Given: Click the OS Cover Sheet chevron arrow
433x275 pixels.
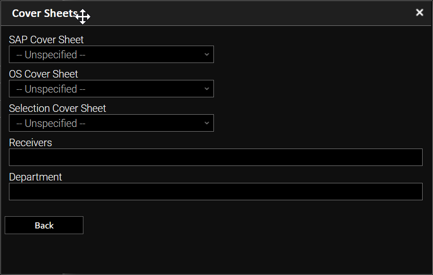Looking at the screenshot, I should point(206,89).
